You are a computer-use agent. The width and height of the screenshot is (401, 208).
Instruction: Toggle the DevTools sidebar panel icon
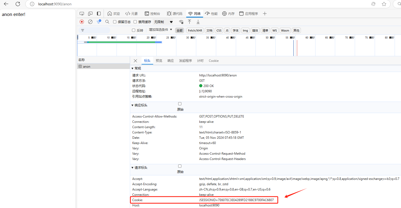(x=99, y=14)
